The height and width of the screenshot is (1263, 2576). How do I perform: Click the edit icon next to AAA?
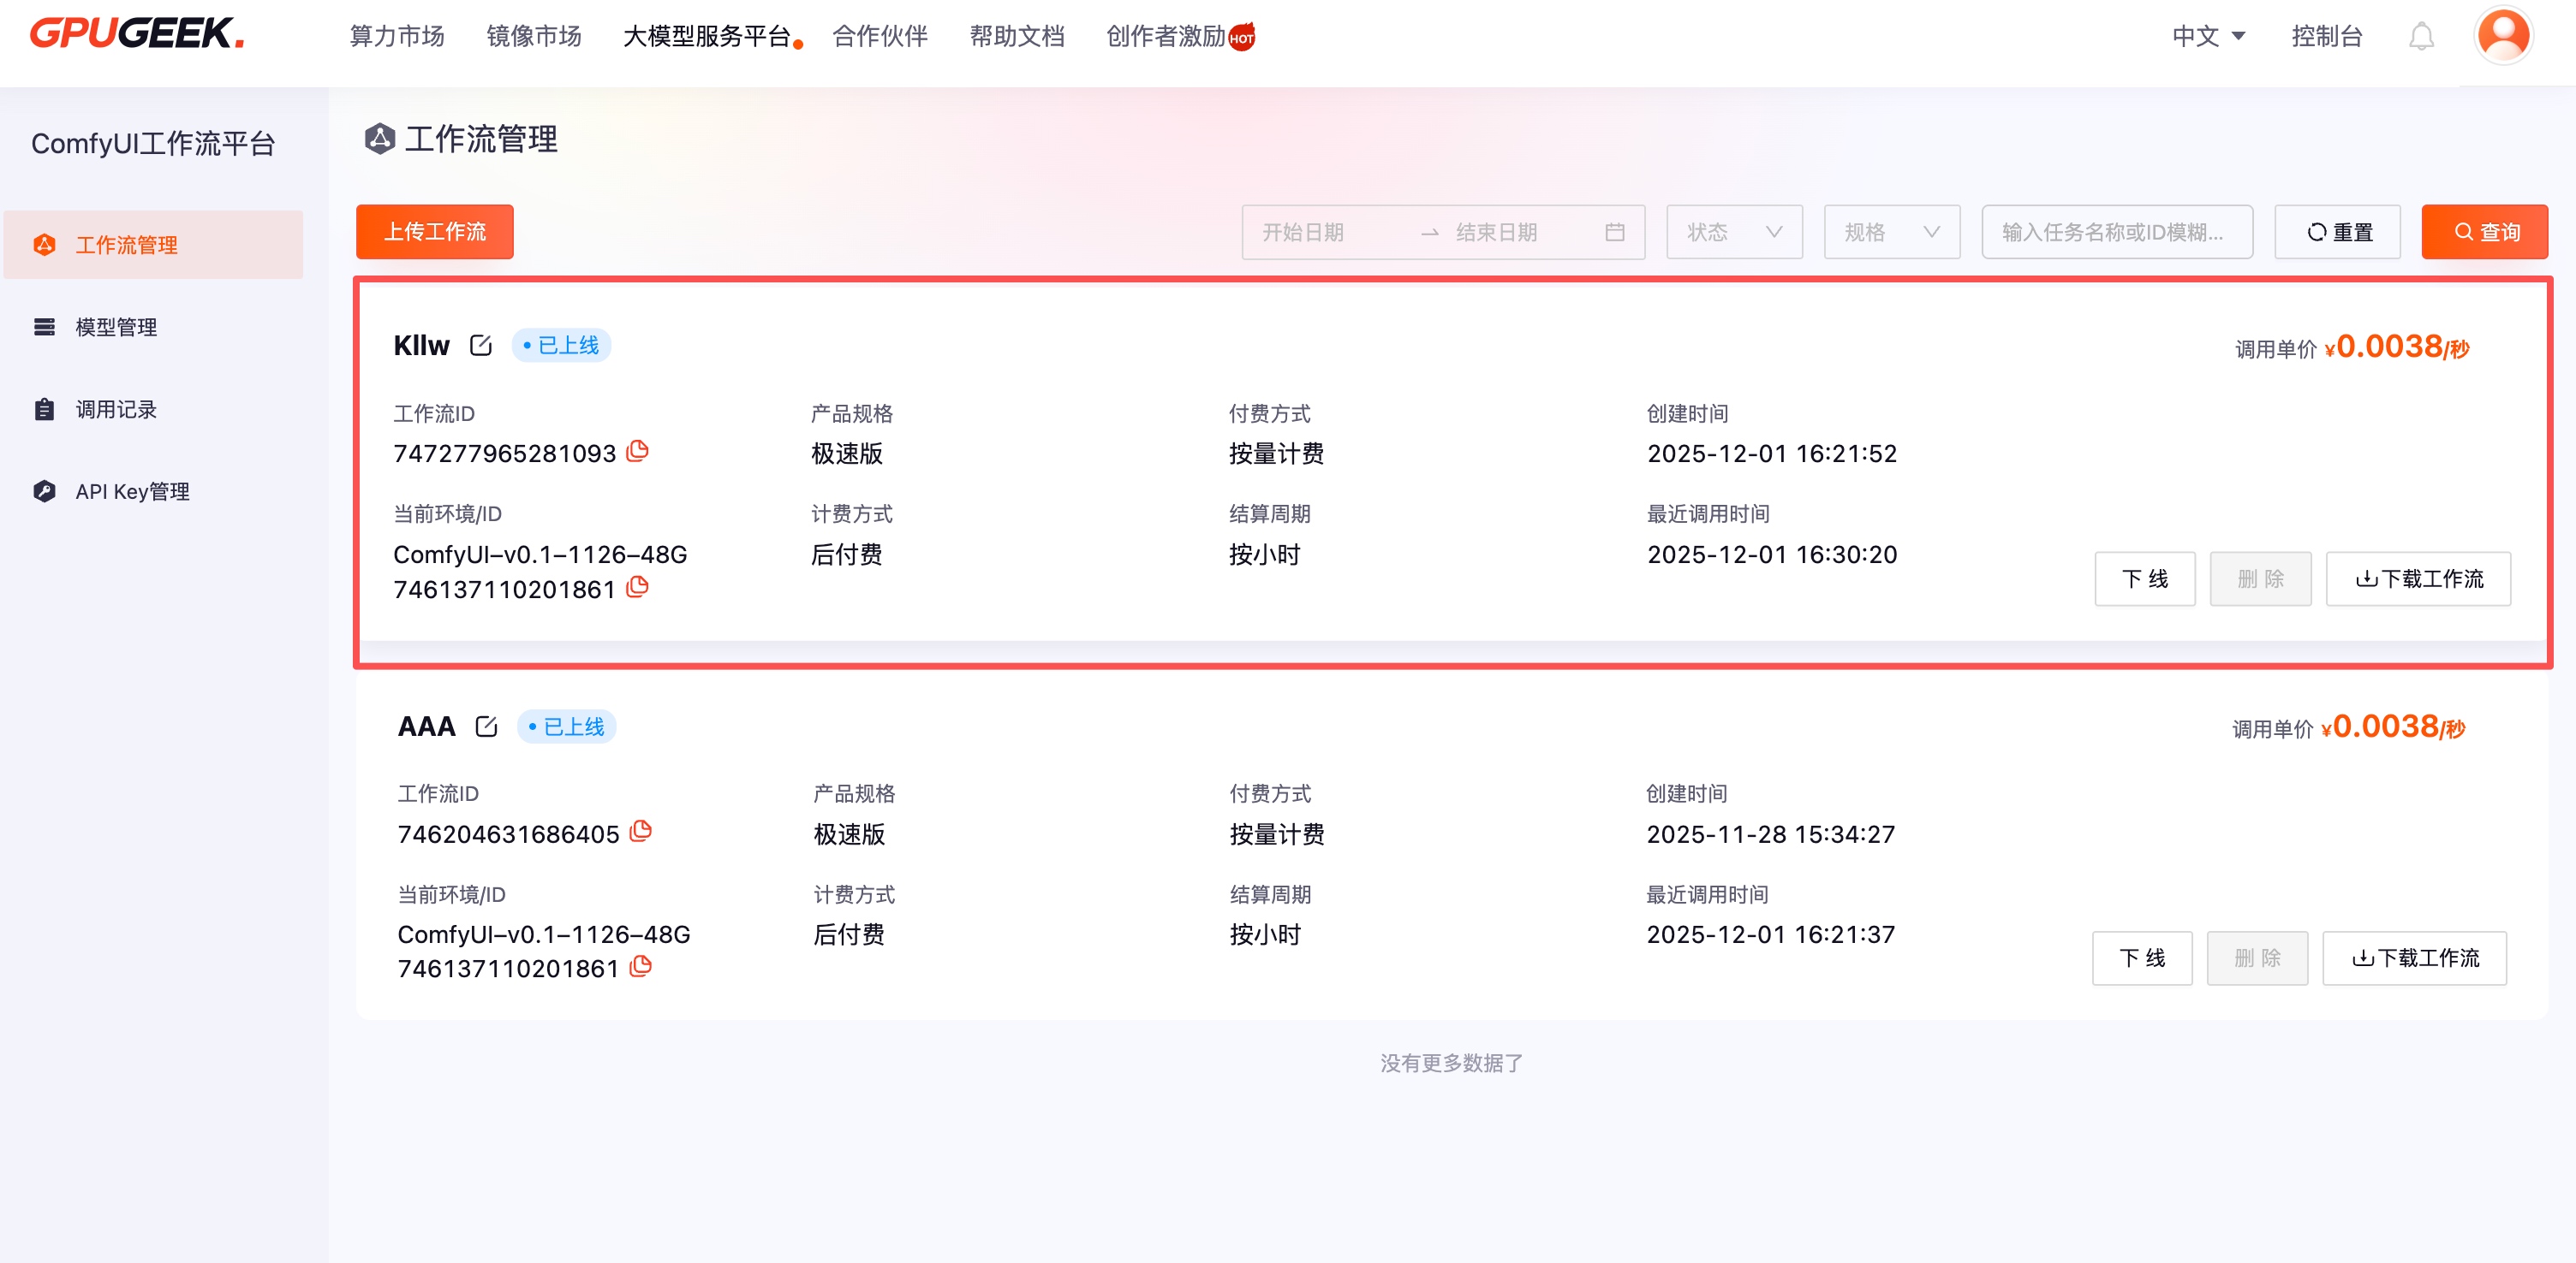pos(486,726)
